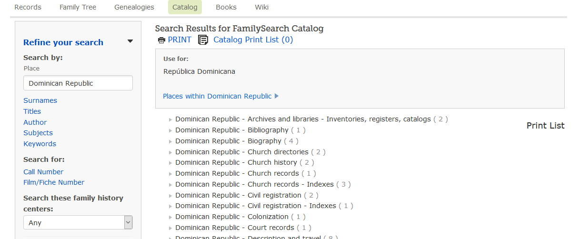The height and width of the screenshot is (239, 579).
Task: Click the printer icon beside PRINT
Action: (161, 40)
